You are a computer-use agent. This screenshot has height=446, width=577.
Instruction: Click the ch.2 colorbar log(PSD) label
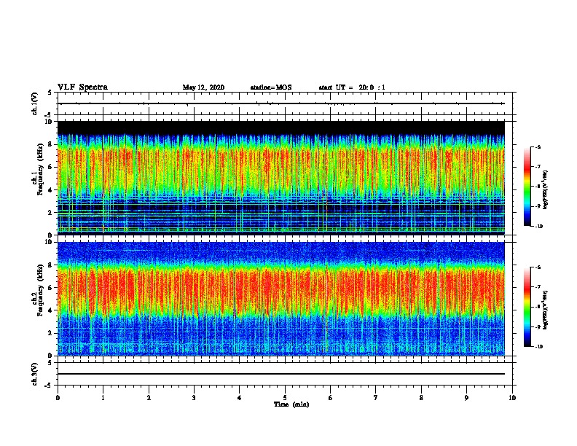(x=546, y=310)
